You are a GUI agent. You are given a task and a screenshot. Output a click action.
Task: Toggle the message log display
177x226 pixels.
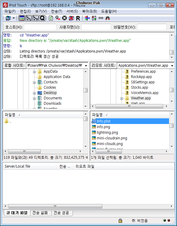pyautogui.click(x=22, y=18)
